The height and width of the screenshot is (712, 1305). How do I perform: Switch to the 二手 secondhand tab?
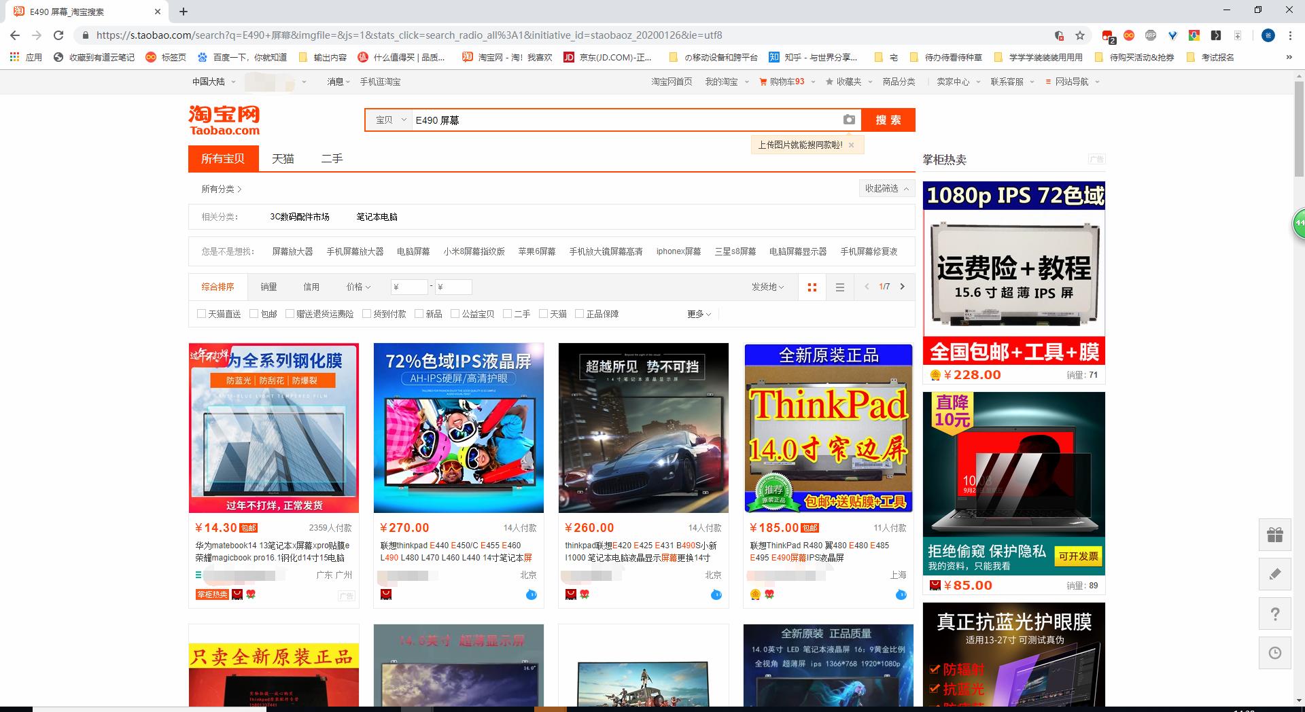(x=332, y=158)
